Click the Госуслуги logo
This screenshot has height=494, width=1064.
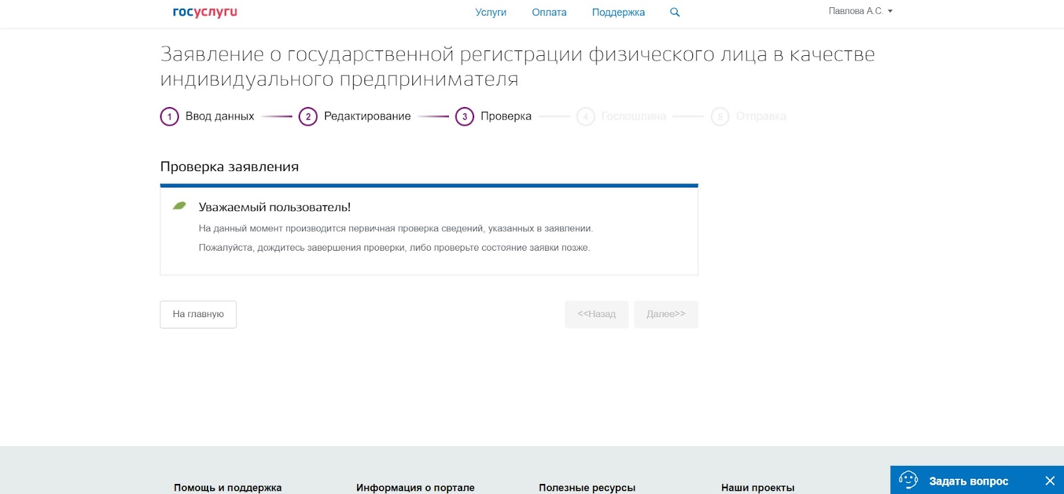point(205,12)
